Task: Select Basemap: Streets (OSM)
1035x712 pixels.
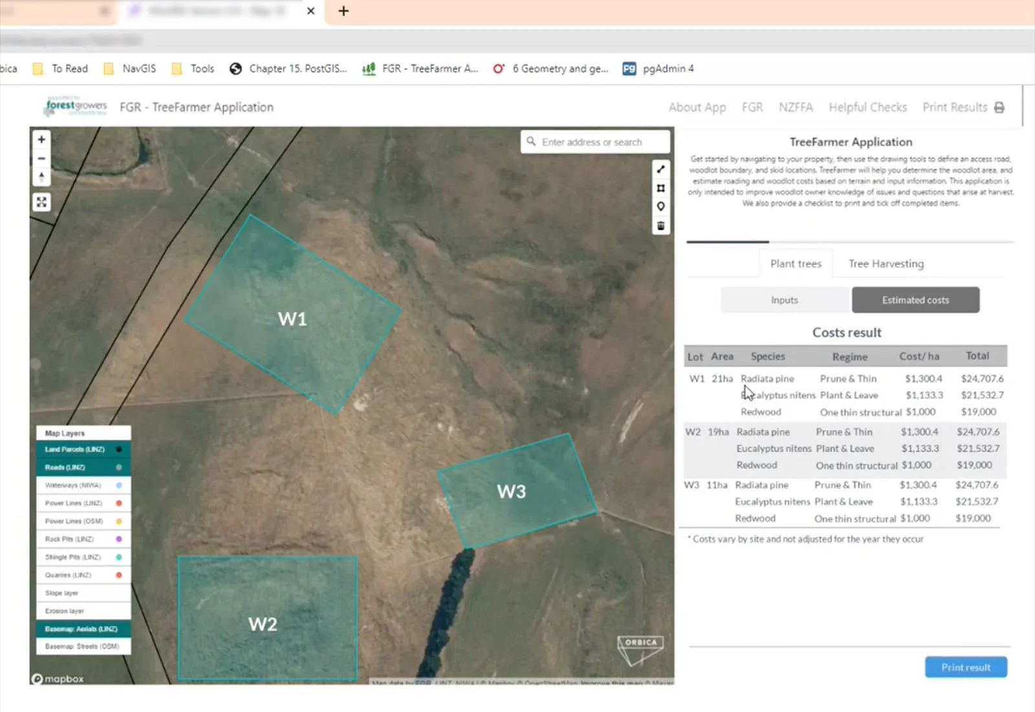Action: click(x=83, y=647)
